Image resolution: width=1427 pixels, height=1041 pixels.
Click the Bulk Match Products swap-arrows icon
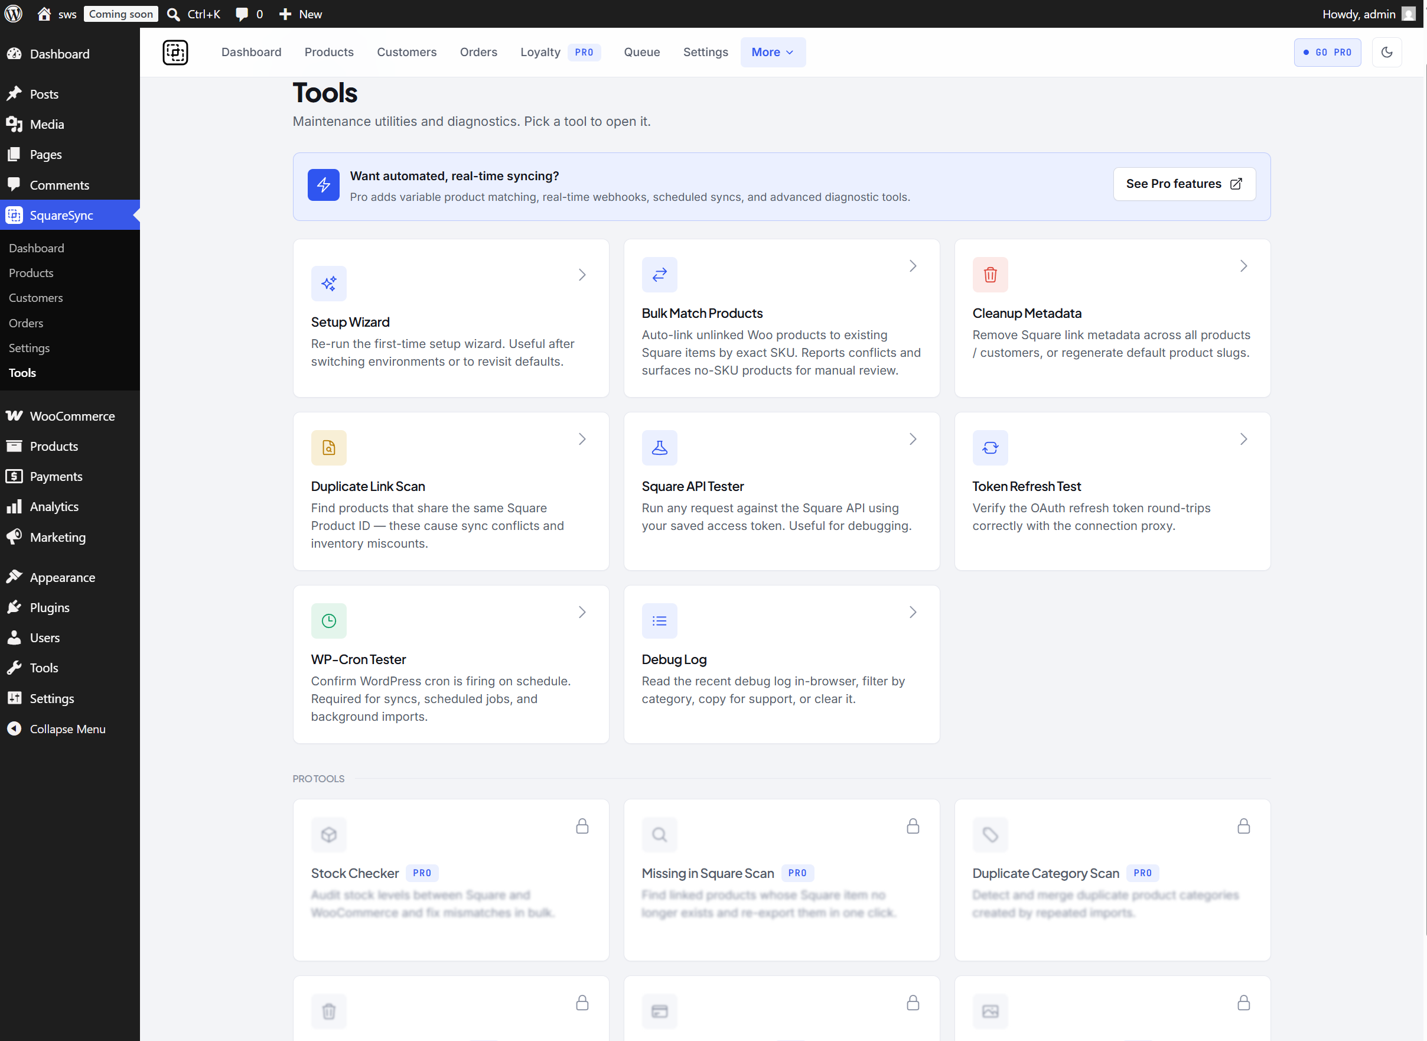[660, 275]
